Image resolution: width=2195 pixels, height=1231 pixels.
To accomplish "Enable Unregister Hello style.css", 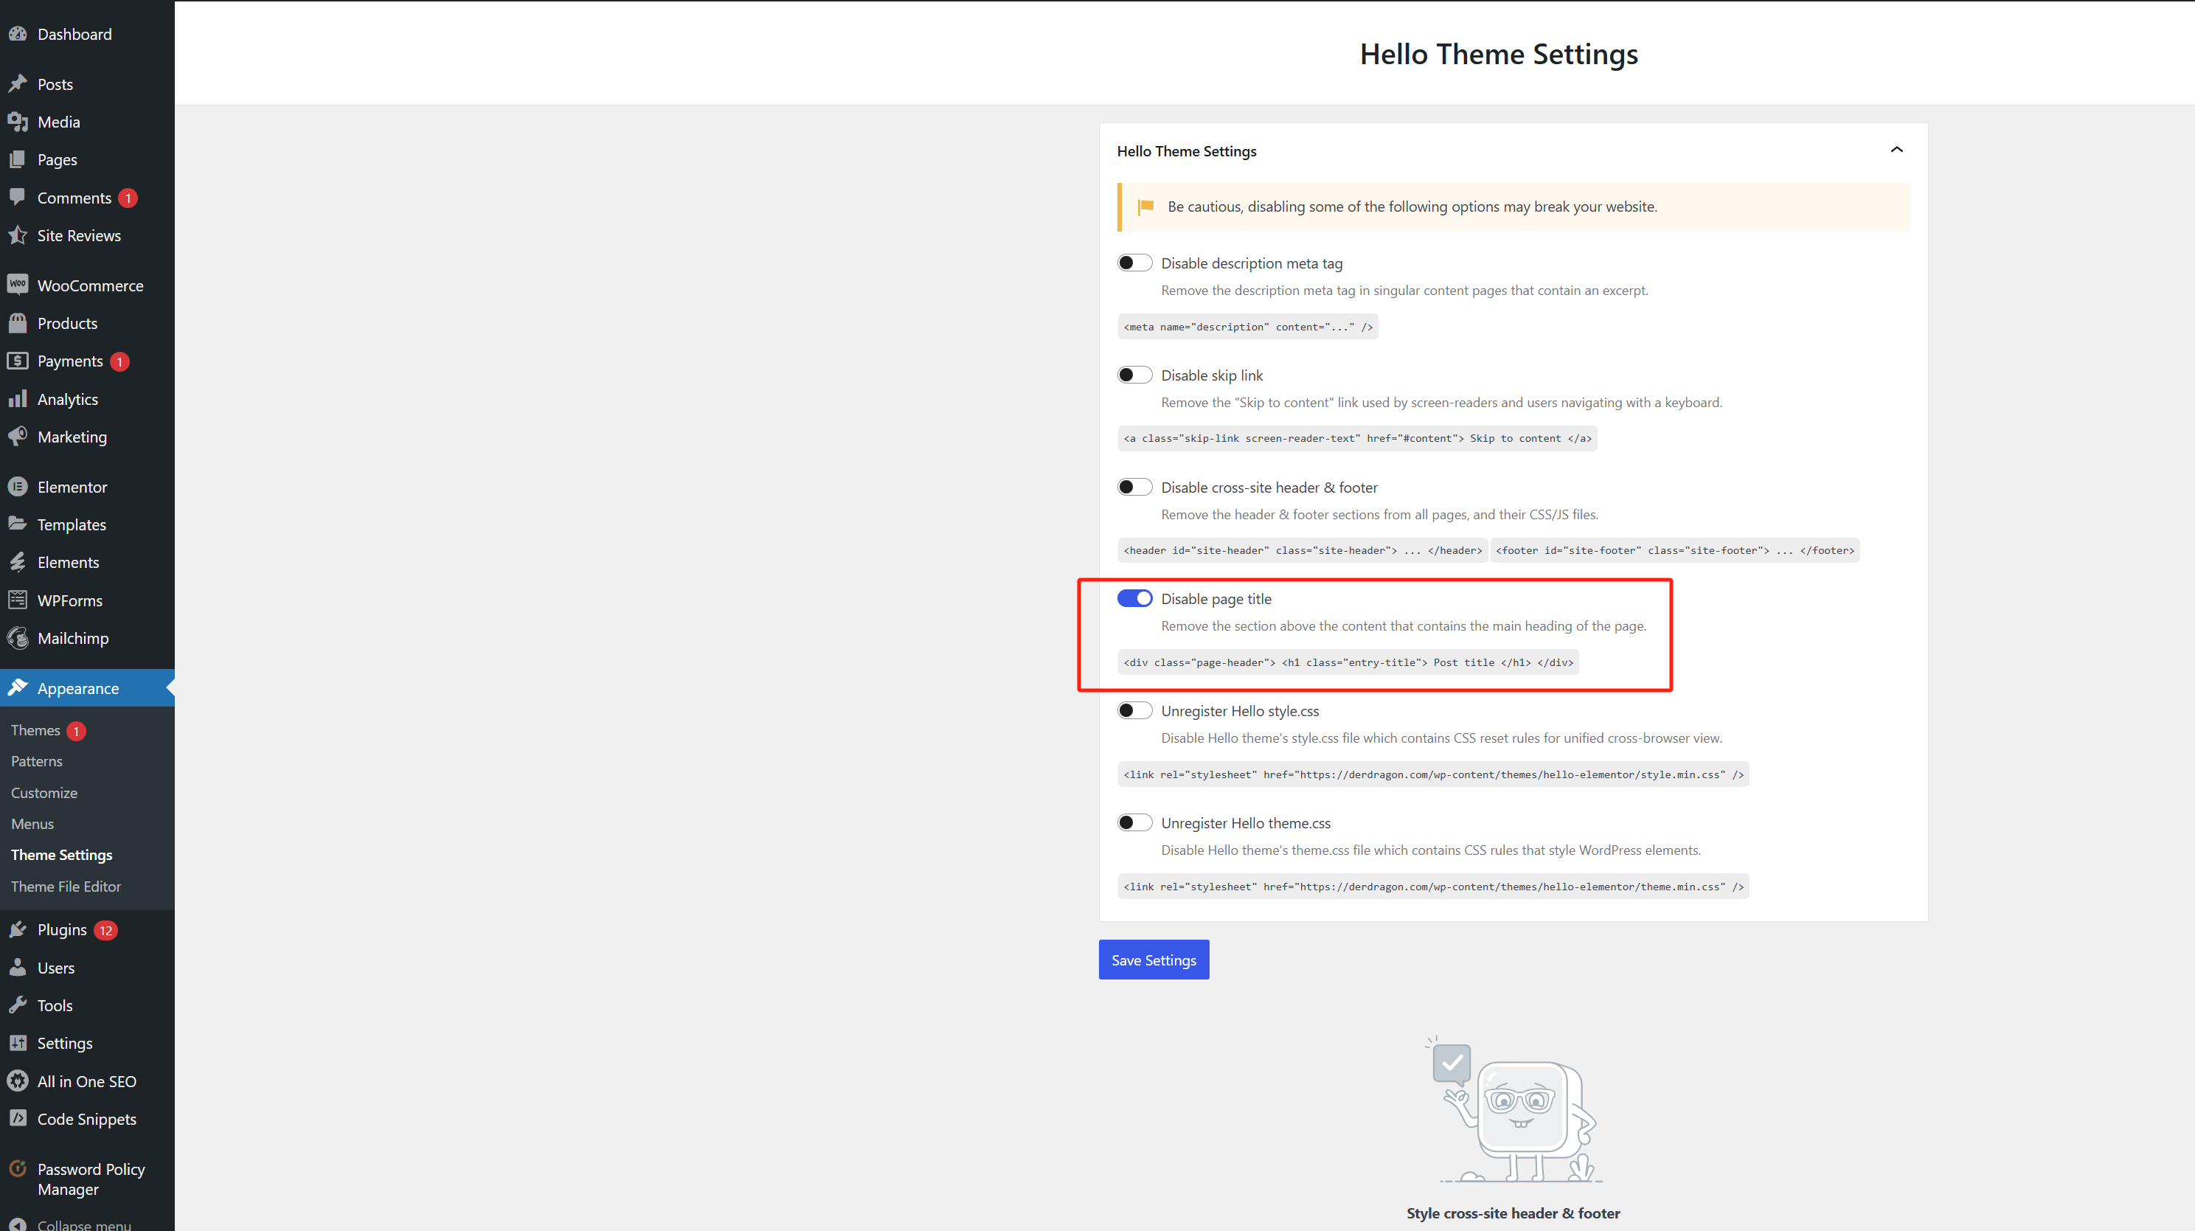I will pyautogui.click(x=1134, y=710).
